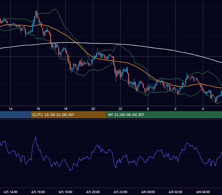Click the 4/5 22:00 date label
The height and width of the screenshot is (195, 222).
click(x=120, y=192)
